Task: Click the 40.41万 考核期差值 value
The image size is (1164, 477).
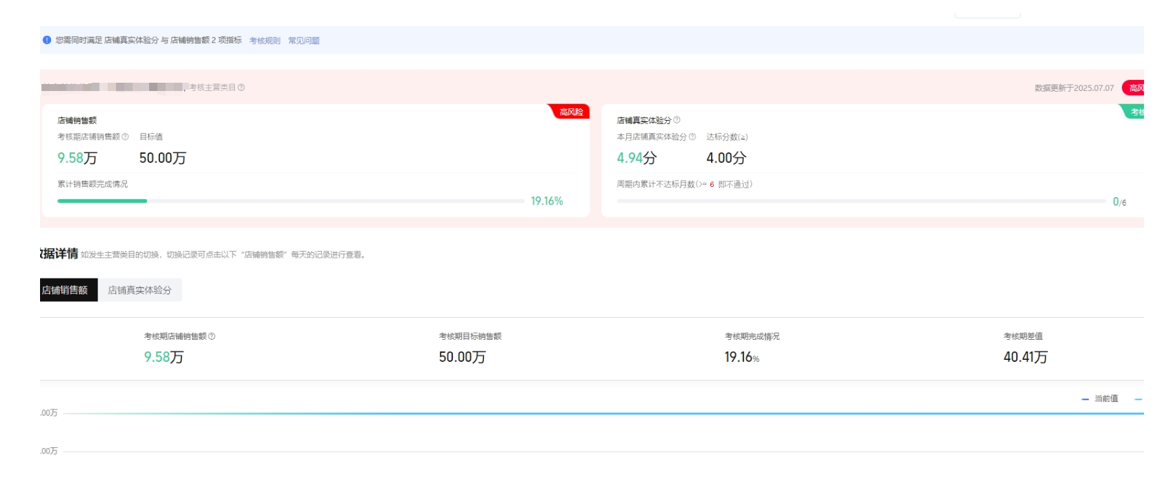Action: pyautogui.click(x=1025, y=357)
